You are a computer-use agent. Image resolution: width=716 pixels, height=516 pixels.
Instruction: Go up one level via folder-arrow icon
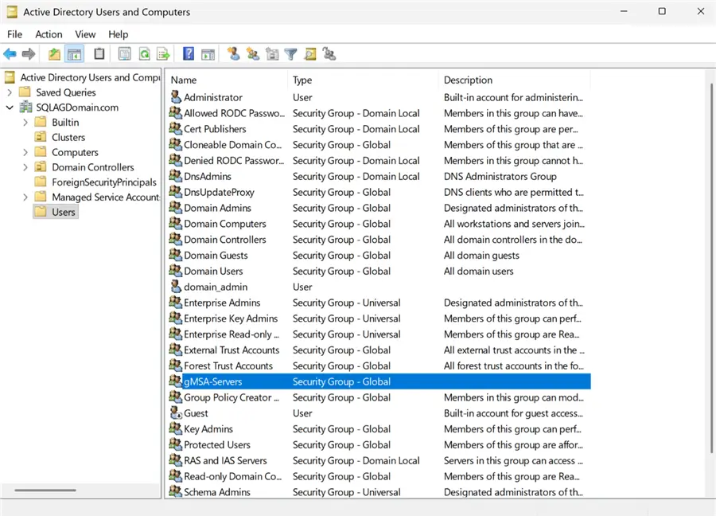coord(54,54)
